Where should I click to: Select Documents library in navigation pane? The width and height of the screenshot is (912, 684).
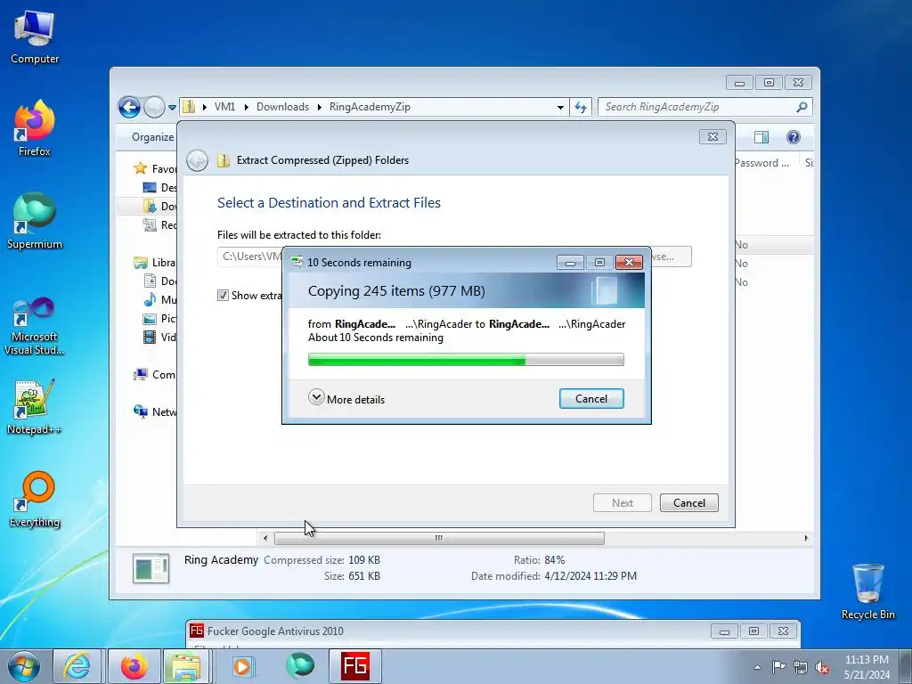159,281
